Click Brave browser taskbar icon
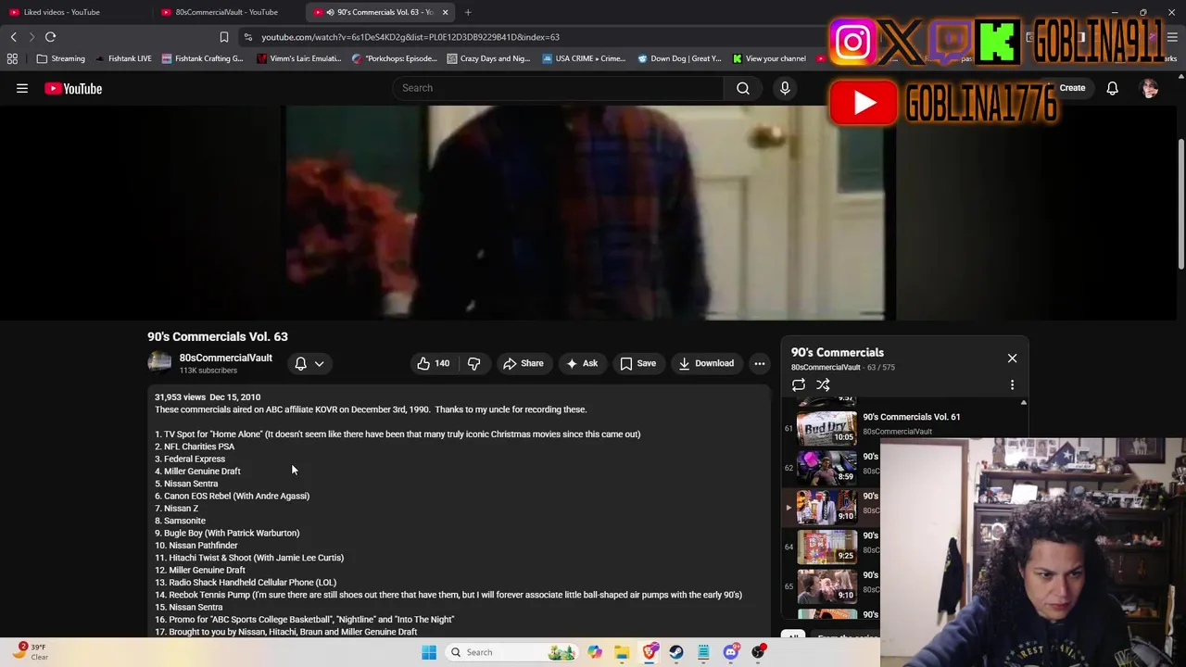 (x=650, y=652)
